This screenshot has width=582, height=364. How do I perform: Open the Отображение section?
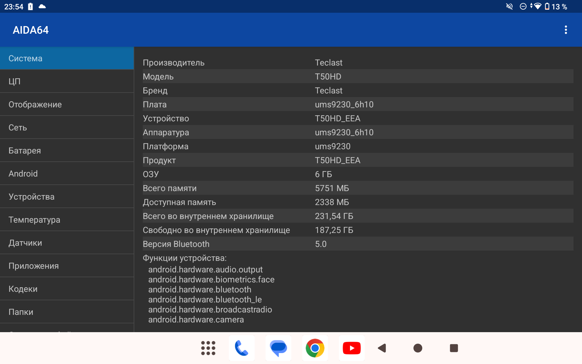(x=67, y=104)
